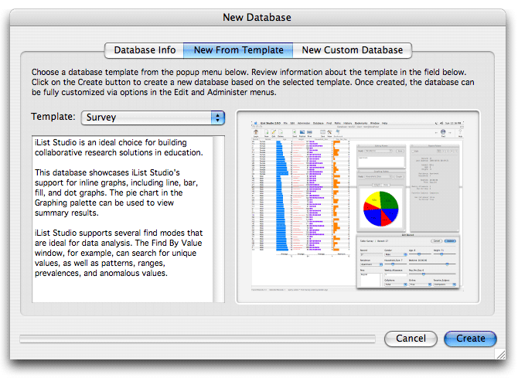Open the Template popup menu showing Survey
518x378 pixels.
point(153,117)
